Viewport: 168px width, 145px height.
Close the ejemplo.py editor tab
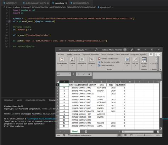point(66,3)
